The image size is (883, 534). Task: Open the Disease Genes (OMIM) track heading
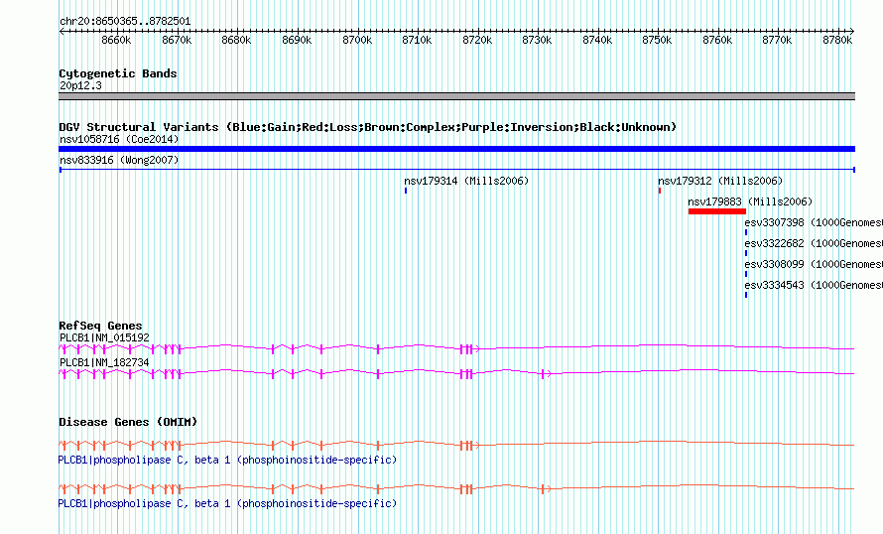128,422
